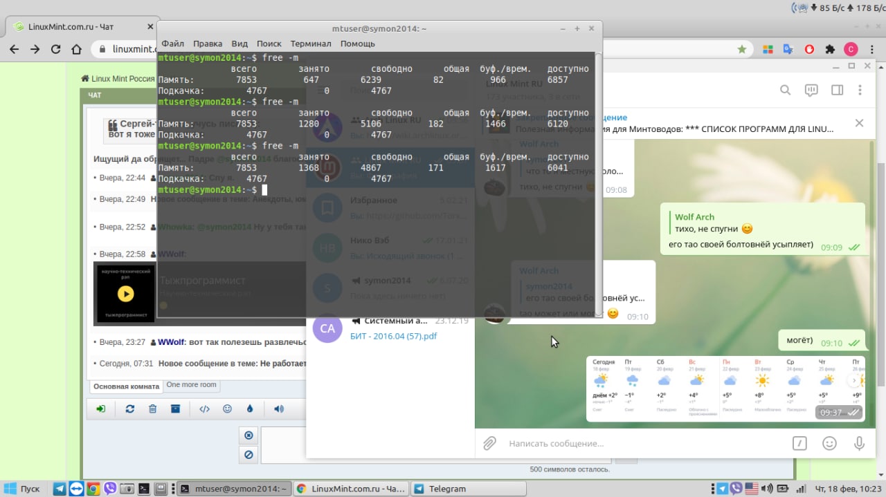Open Google Translate extension icon
The height and width of the screenshot is (497, 886).
[x=788, y=50]
